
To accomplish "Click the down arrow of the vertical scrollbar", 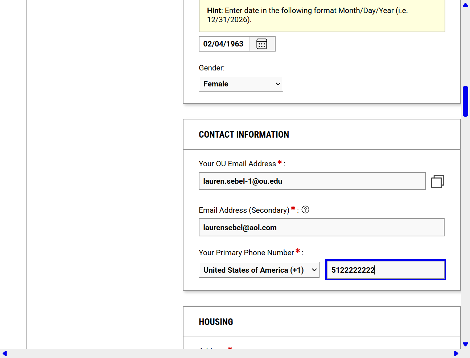I will pyautogui.click(x=466, y=344).
